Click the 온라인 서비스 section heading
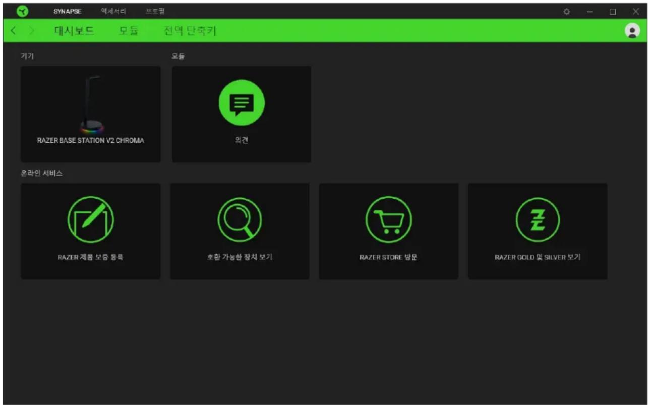Viewport: 648px width, 405px height. 42,173
